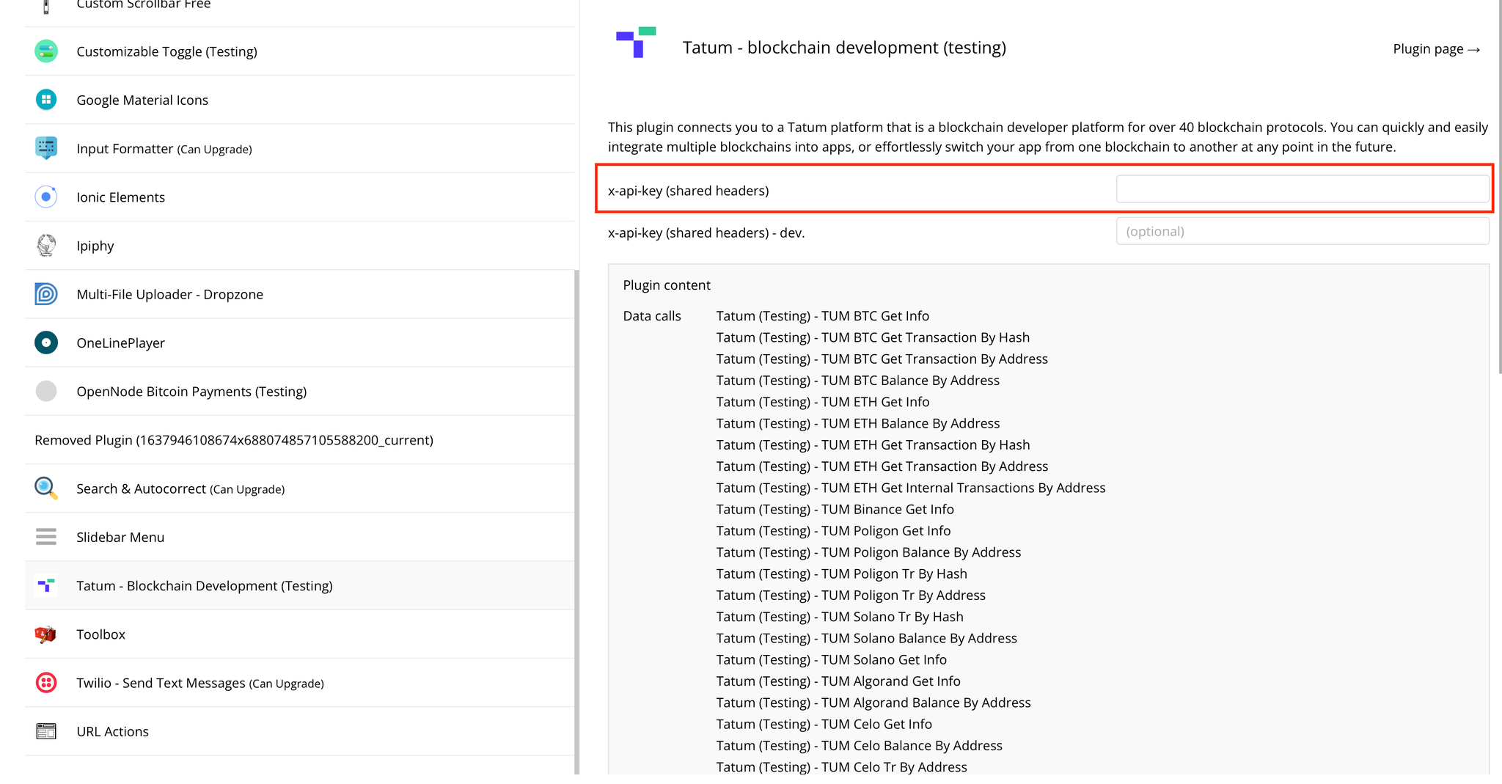Click the Twilio plugin icon
1502x784 pixels.
coord(46,683)
